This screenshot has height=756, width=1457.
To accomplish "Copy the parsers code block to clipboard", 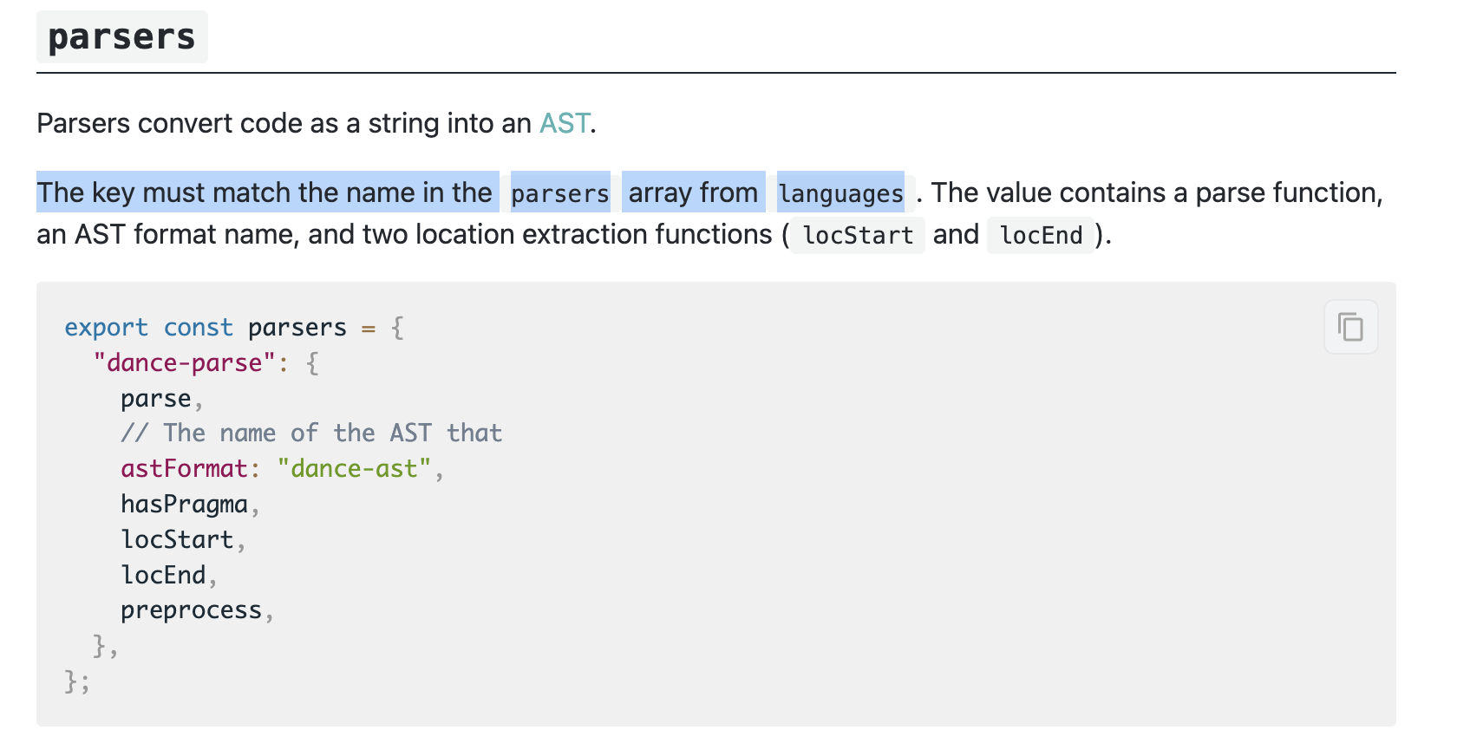I will tap(1350, 327).
